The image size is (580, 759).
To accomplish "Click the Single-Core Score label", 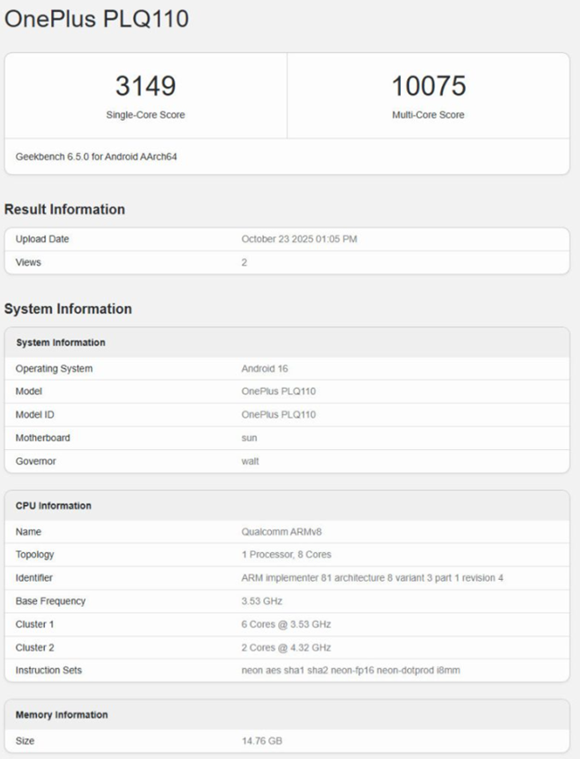I will (145, 115).
